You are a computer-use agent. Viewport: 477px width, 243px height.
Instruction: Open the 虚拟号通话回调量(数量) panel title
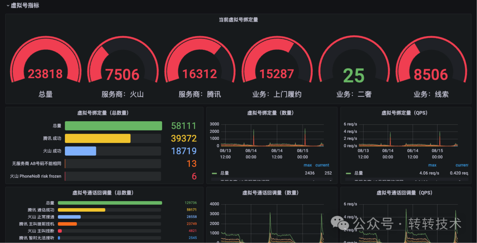(270, 193)
